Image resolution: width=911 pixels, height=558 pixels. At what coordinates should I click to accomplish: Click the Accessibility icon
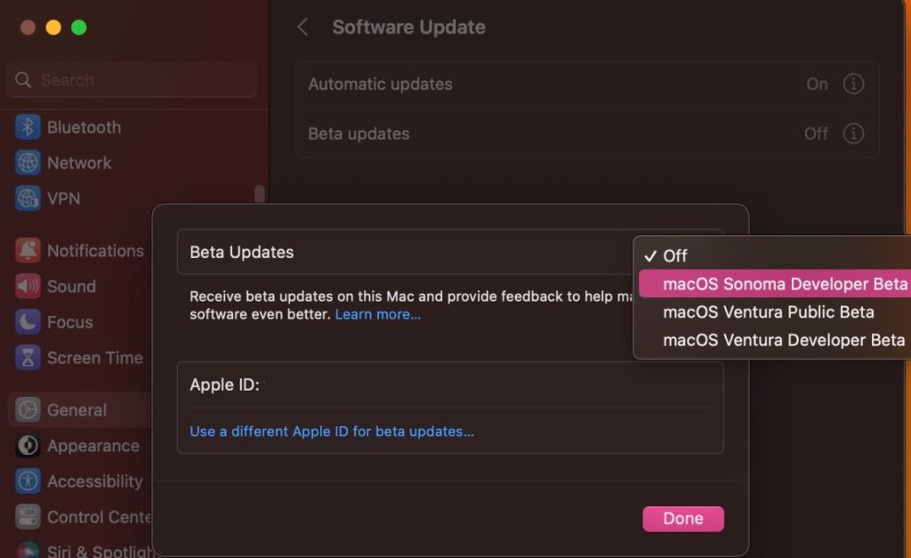point(28,481)
